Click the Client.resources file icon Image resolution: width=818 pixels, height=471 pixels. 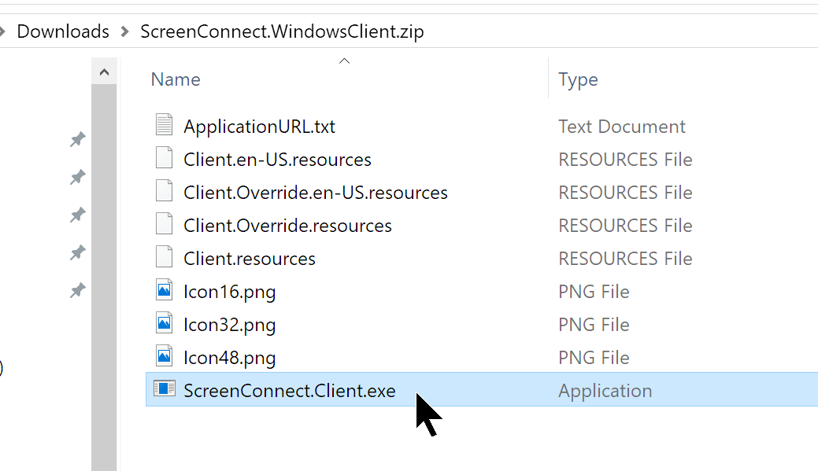164,257
